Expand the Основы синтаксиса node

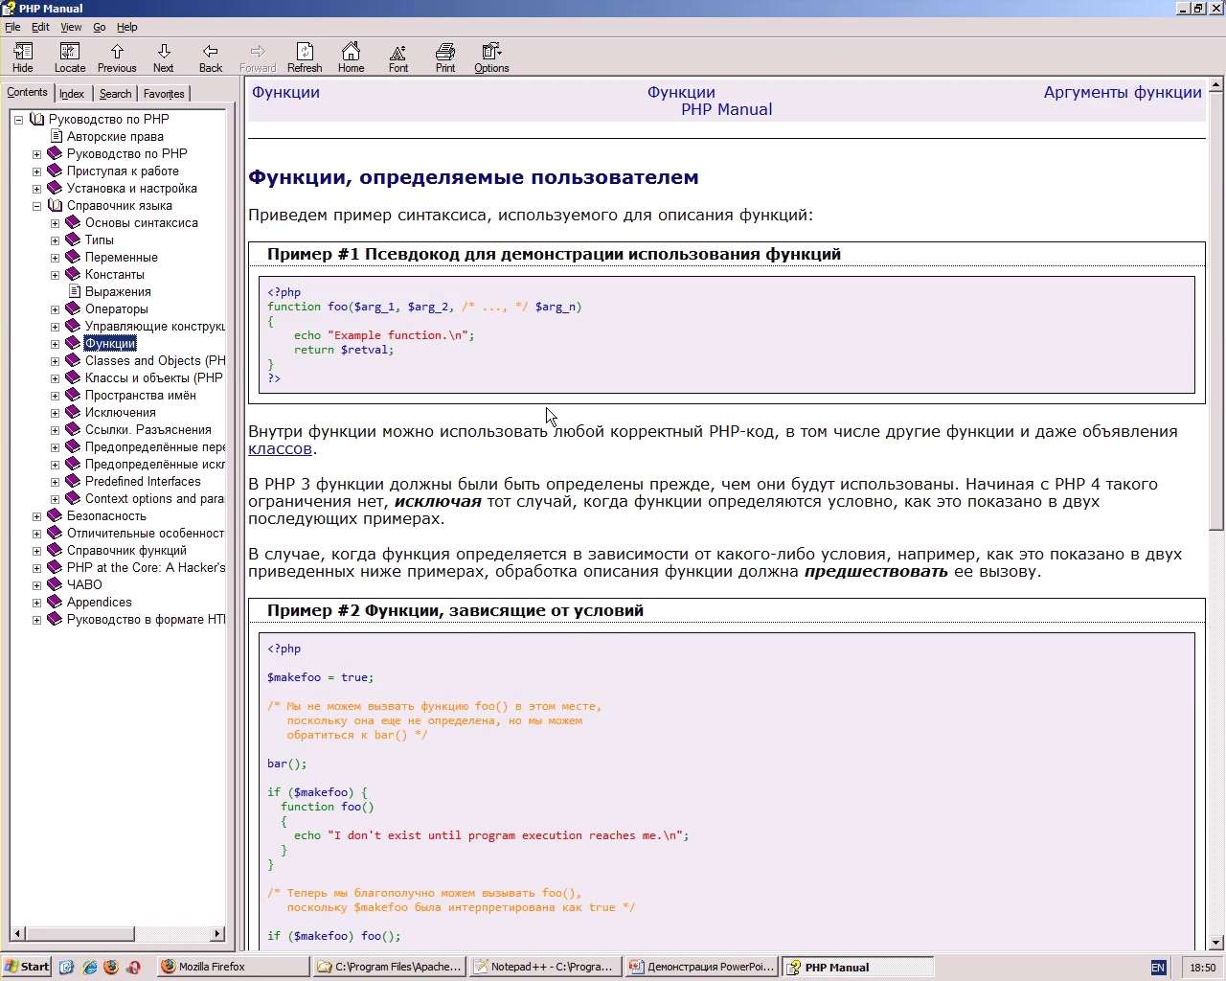(x=55, y=223)
